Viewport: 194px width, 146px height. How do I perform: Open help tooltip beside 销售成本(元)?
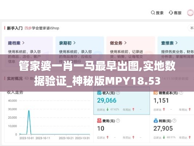[x=181, y=93]
